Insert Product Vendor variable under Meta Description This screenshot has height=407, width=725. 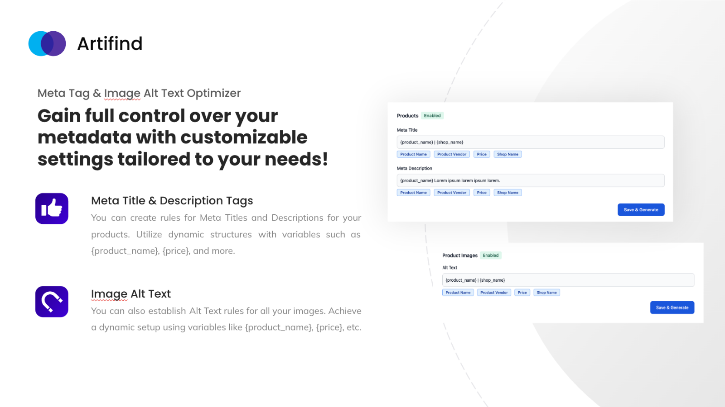(x=452, y=193)
